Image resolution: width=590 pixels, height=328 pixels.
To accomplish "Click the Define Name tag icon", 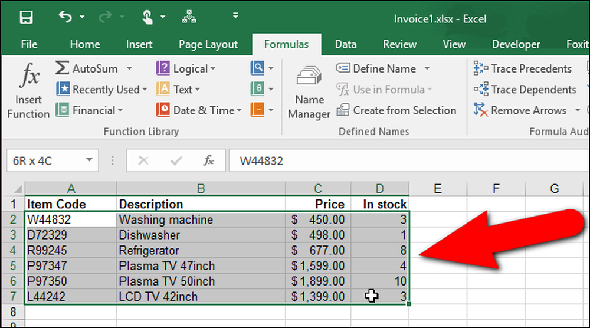I will tap(343, 68).
